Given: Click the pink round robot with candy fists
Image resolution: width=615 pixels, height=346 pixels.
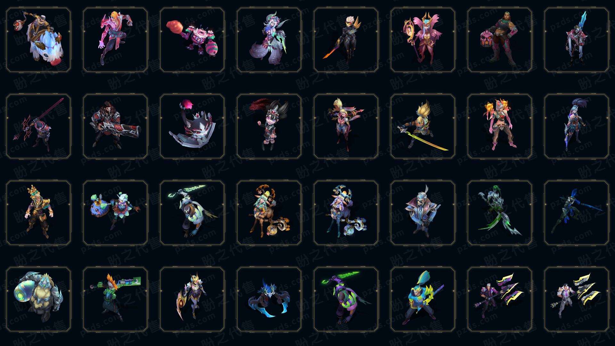Looking at the screenshot, I should tap(192, 40).
